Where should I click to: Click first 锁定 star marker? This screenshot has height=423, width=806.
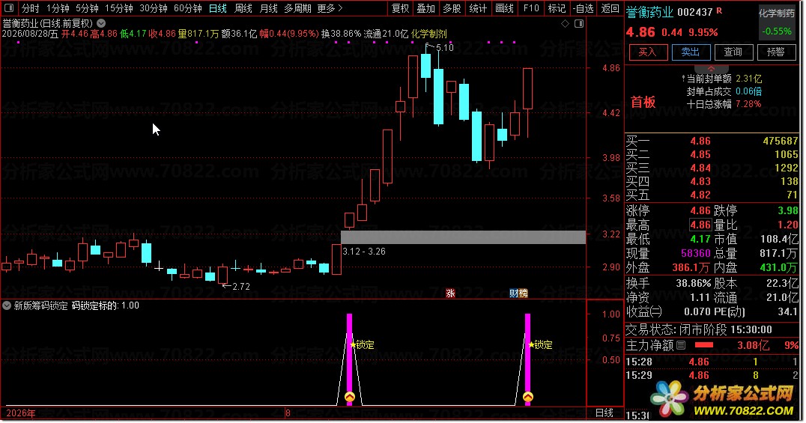[362, 345]
